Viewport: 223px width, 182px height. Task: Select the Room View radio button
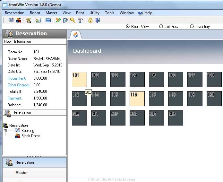pyautogui.click(x=128, y=26)
